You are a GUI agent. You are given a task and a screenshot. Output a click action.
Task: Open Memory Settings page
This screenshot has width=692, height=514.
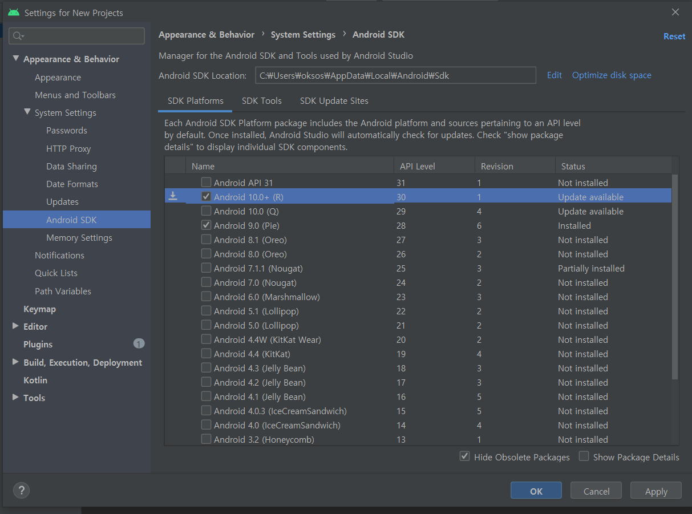(79, 237)
